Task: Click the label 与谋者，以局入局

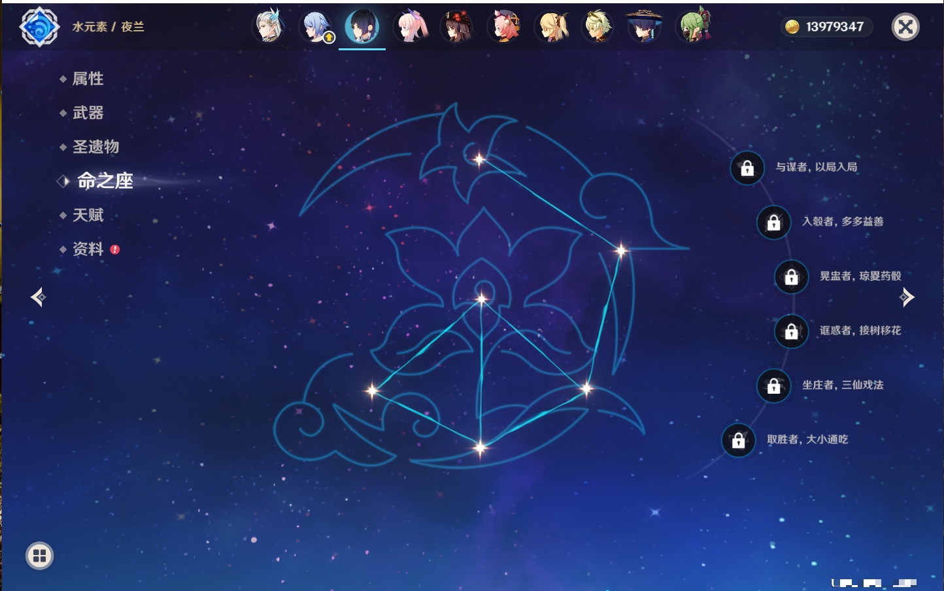Action: coord(817,167)
